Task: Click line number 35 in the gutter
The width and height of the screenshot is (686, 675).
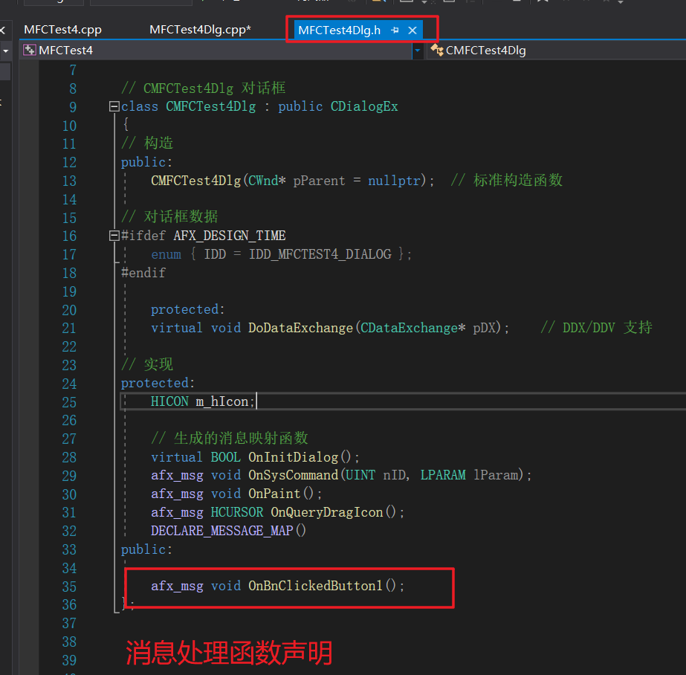Action: click(69, 587)
